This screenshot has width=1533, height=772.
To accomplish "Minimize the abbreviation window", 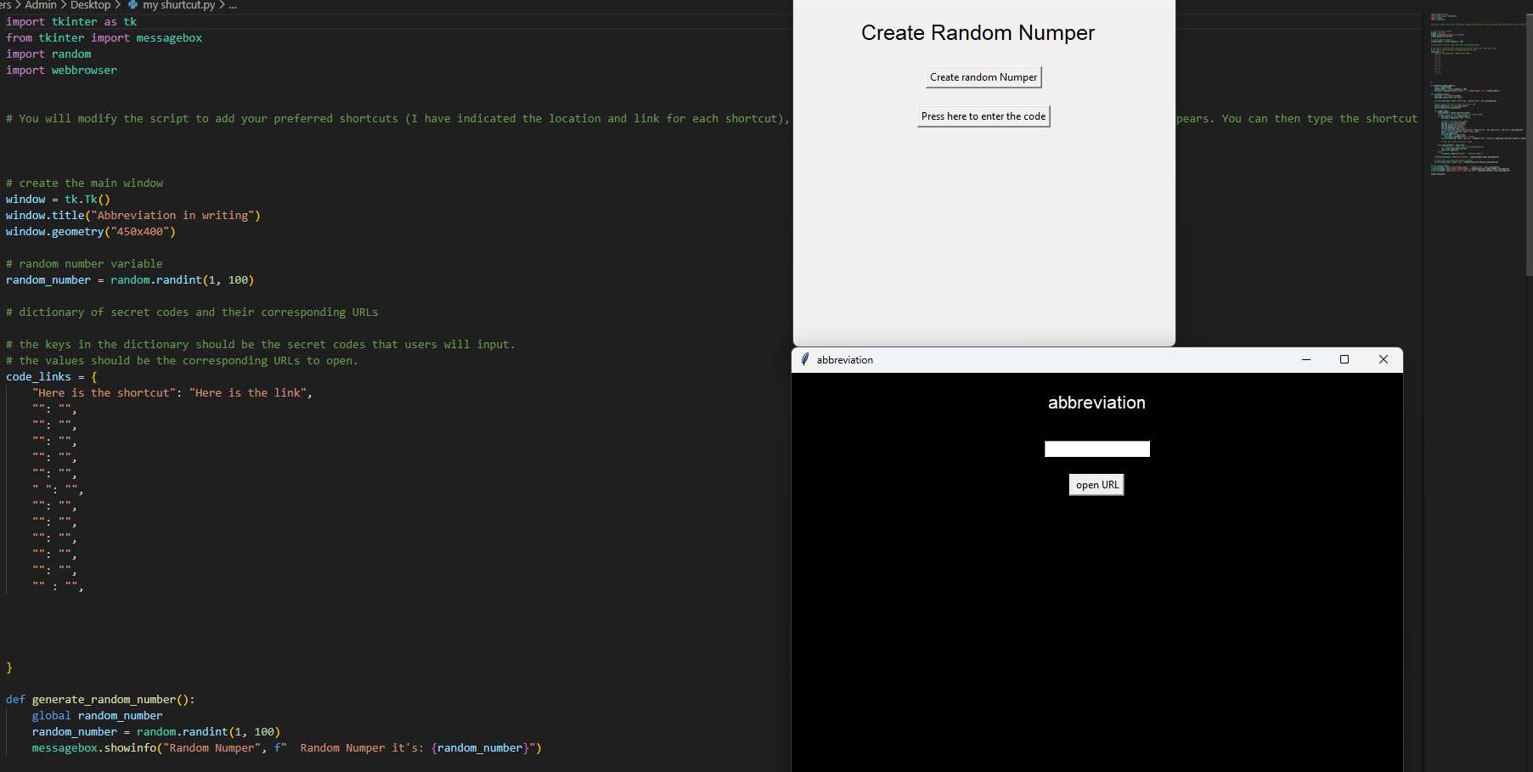I will coord(1306,359).
